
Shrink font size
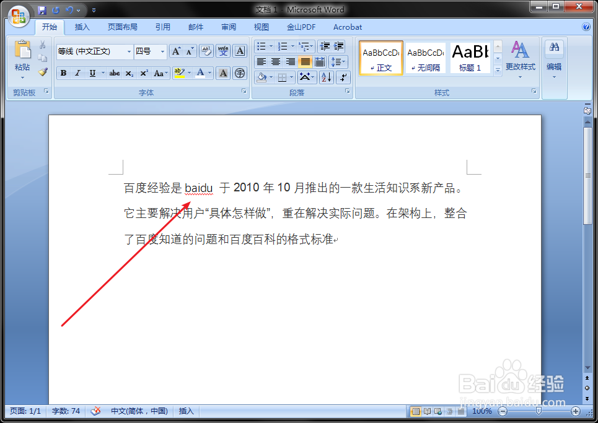pos(190,51)
